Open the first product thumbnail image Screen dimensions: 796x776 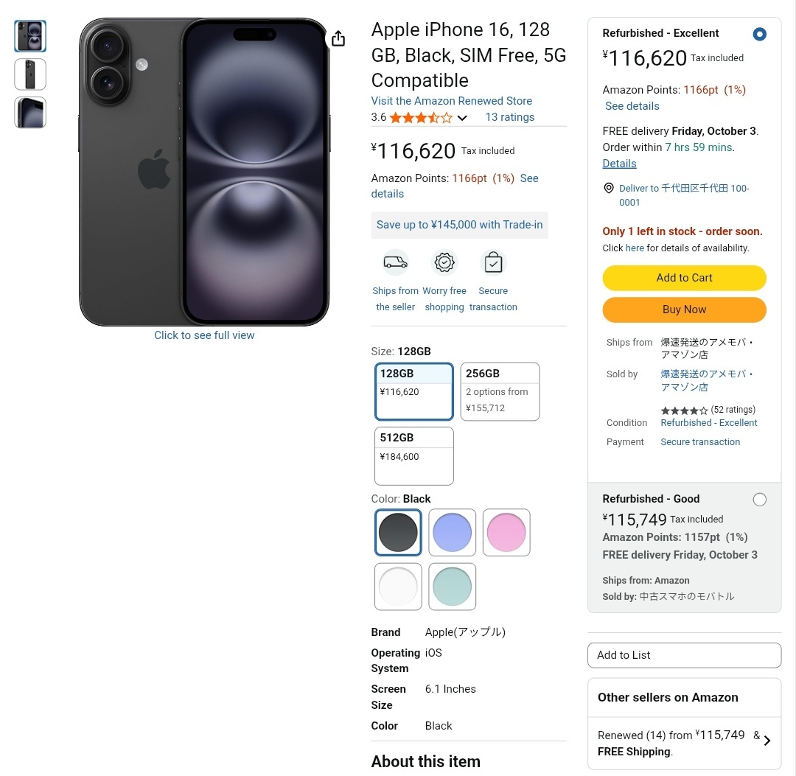point(30,36)
